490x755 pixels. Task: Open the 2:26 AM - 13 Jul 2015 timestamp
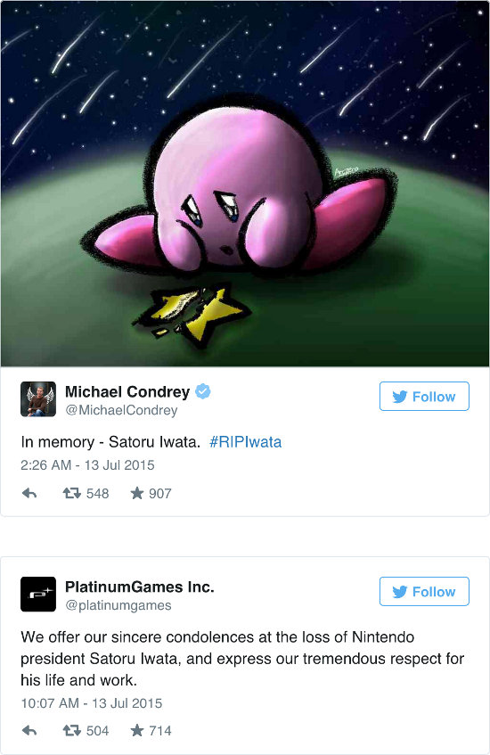pyautogui.click(x=87, y=465)
